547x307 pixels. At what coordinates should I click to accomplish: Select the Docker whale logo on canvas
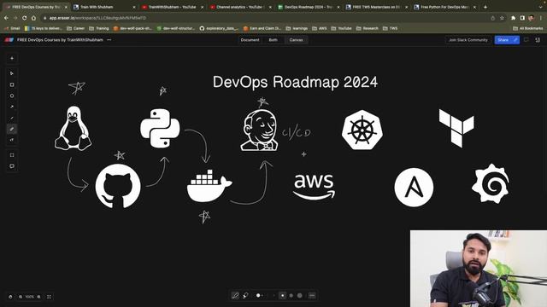coord(209,186)
